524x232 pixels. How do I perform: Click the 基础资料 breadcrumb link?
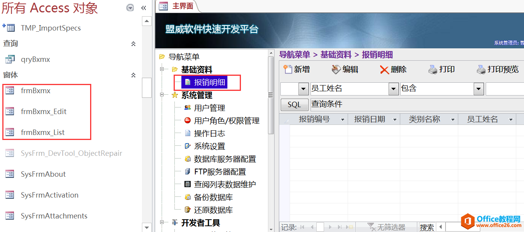pyautogui.click(x=336, y=55)
